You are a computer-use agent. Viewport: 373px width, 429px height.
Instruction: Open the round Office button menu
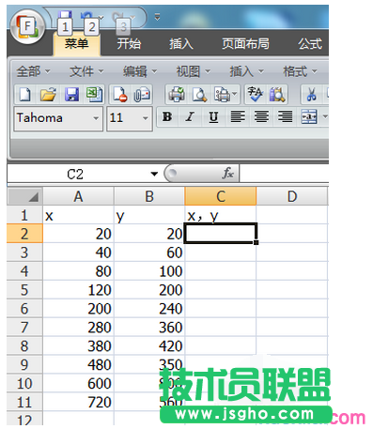pos(27,27)
